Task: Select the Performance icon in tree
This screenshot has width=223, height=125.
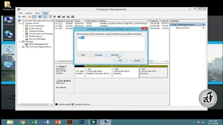Action: pyautogui.click(x=26, y=36)
